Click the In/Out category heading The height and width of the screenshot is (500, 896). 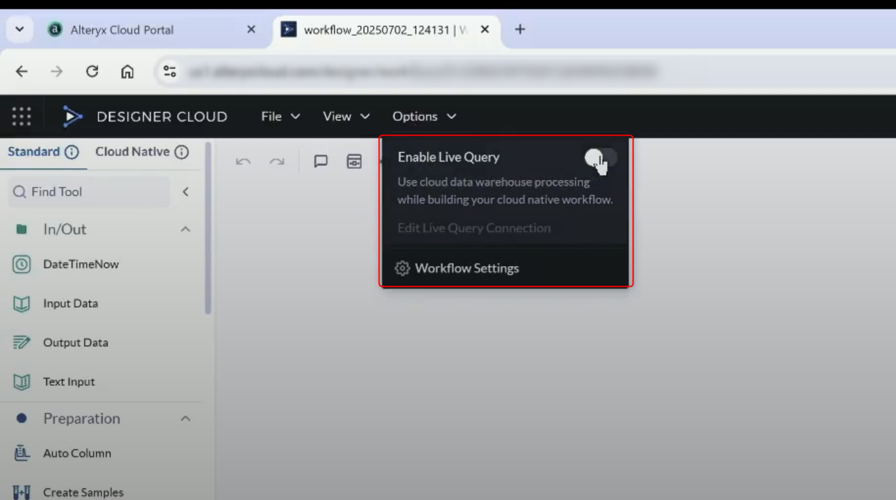click(65, 229)
